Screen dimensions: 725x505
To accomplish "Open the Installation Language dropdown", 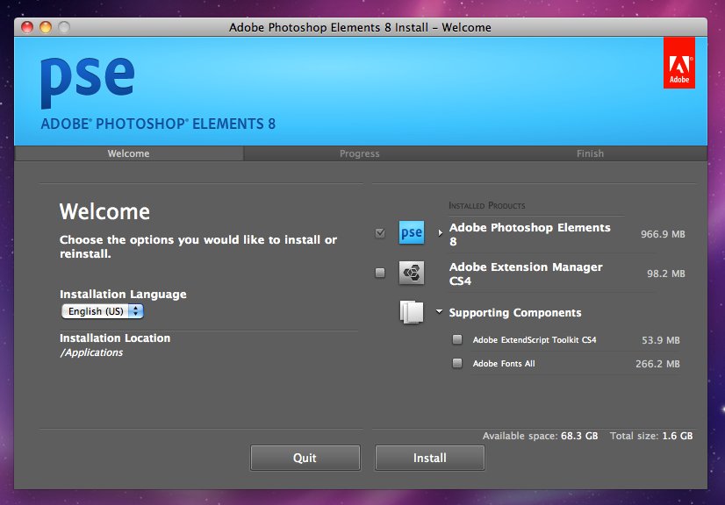I will [x=102, y=311].
